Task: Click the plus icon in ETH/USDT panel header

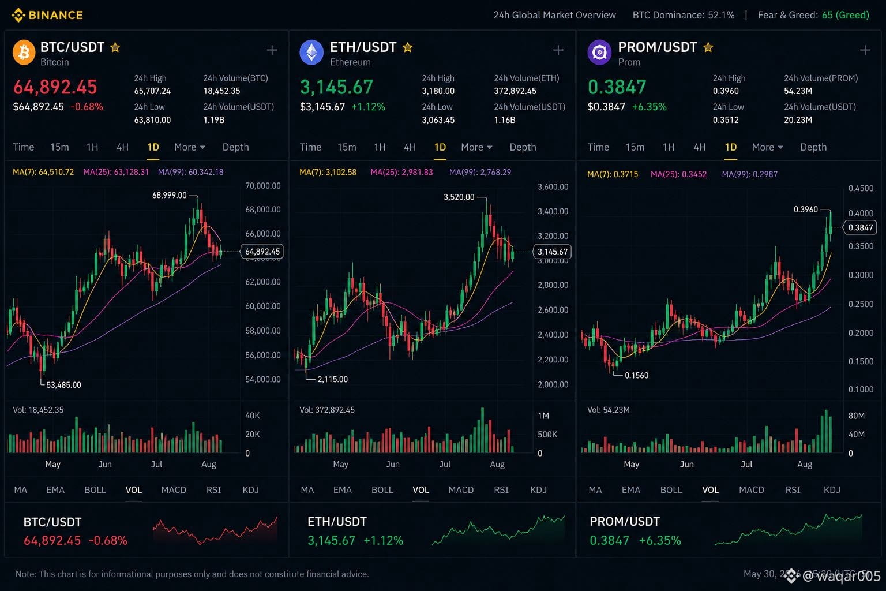Action: click(x=558, y=51)
